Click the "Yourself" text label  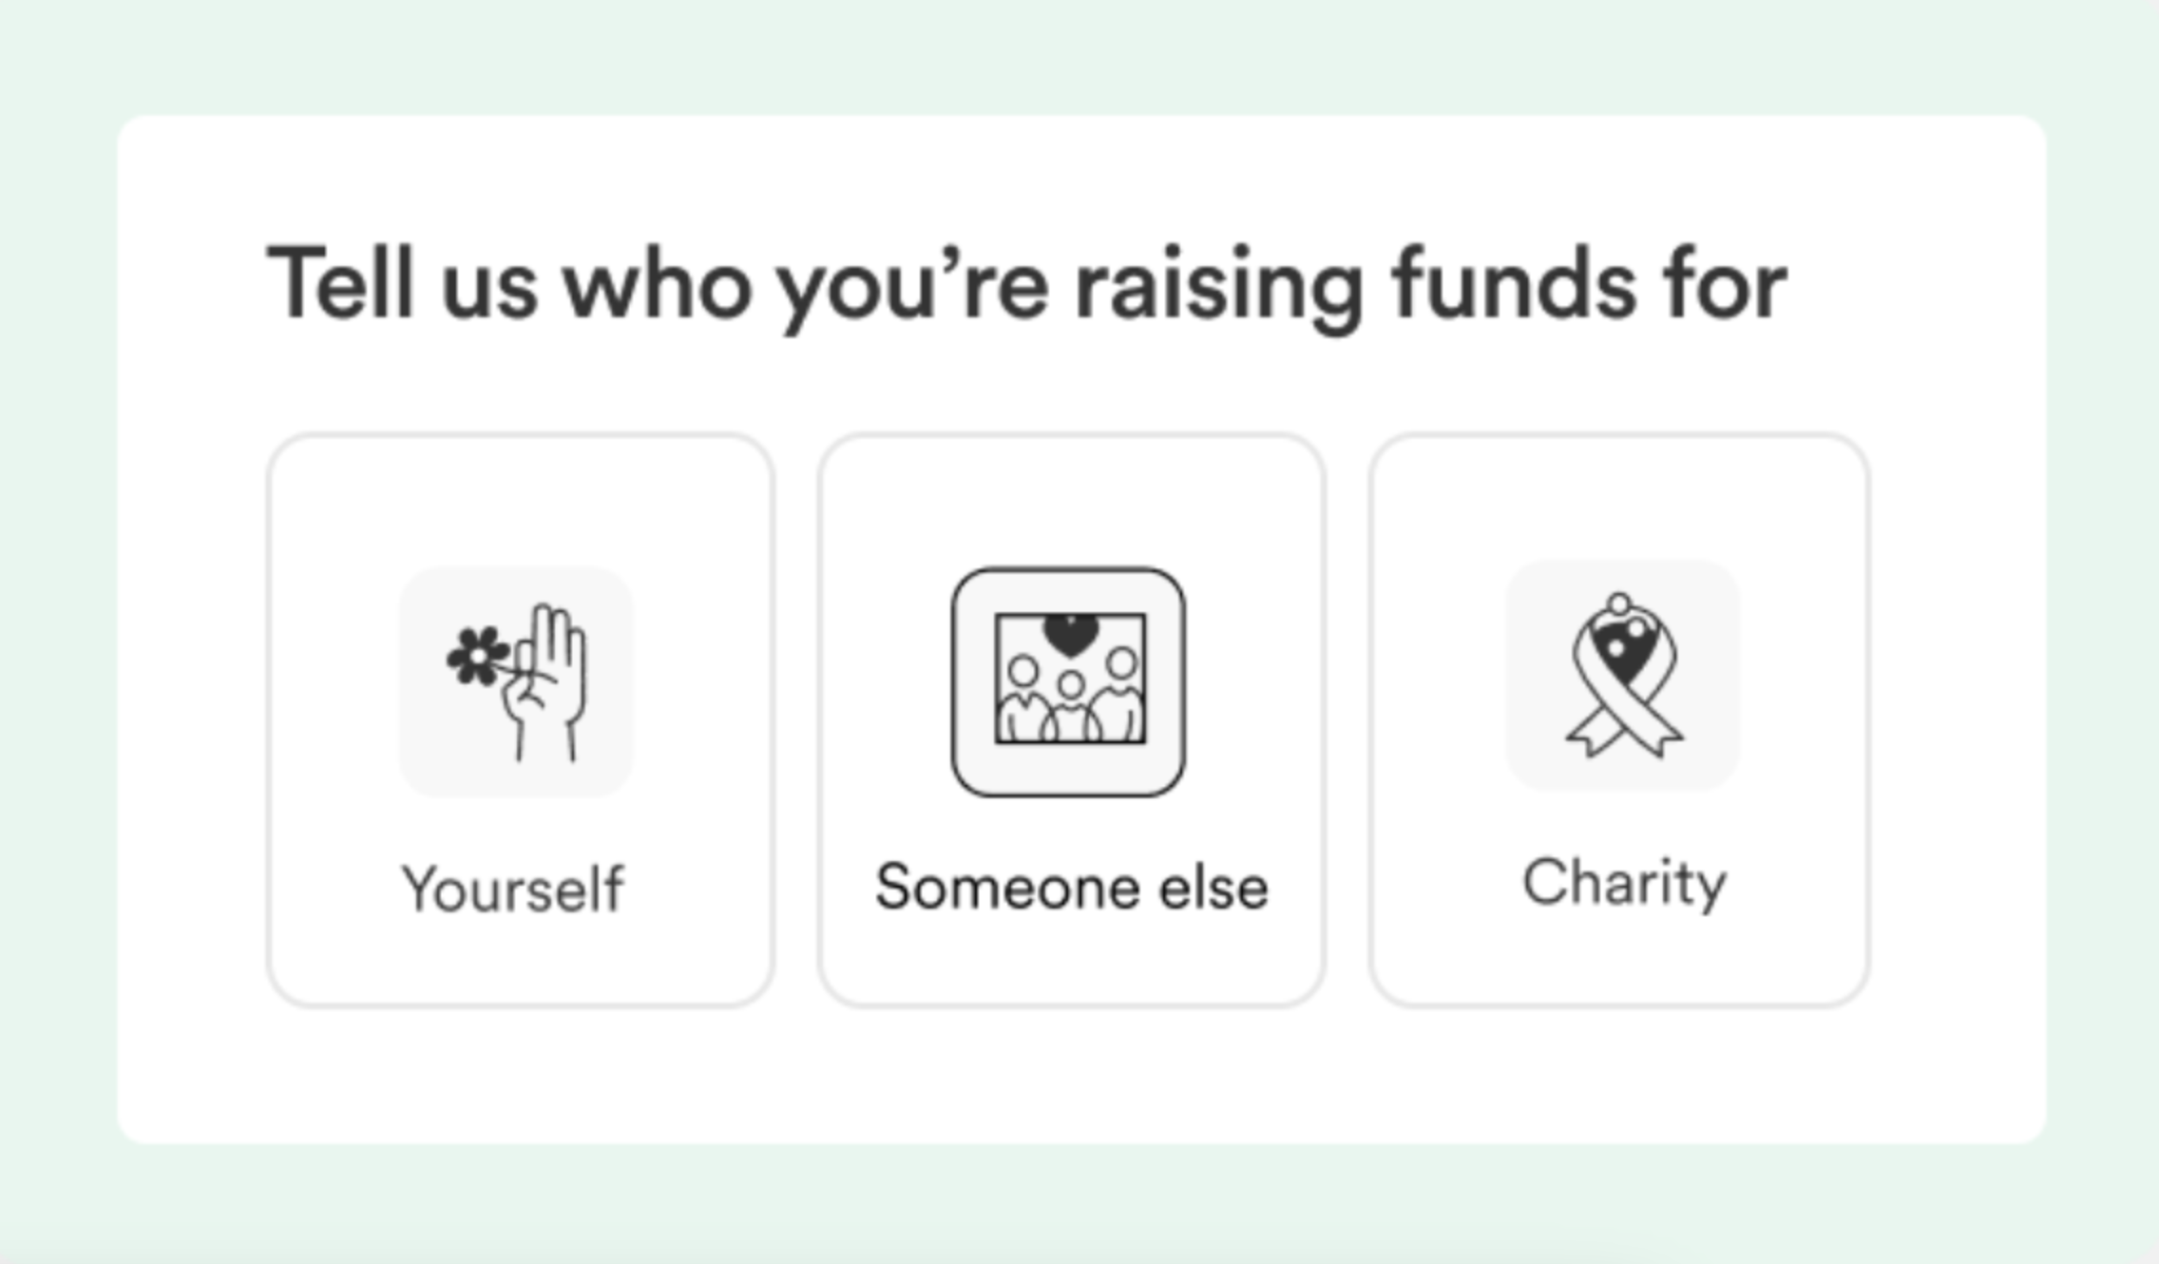point(513,889)
